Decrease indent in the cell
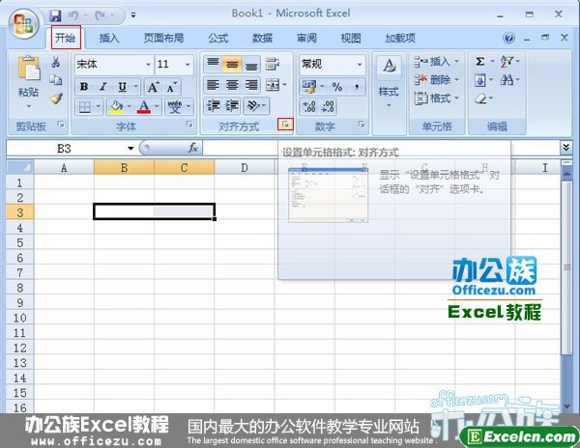Screen dimensions: 580x448 click(213, 106)
